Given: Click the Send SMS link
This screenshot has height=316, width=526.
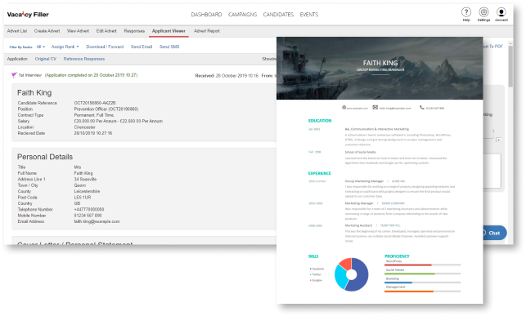Looking at the screenshot, I should coord(169,47).
